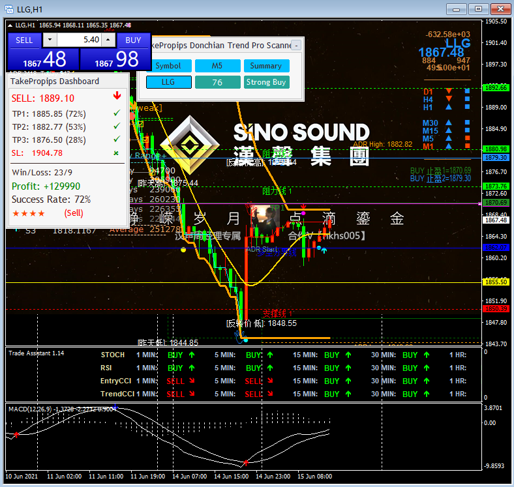
Task: Click the blue up arrow next to M30
Action: (x=449, y=123)
